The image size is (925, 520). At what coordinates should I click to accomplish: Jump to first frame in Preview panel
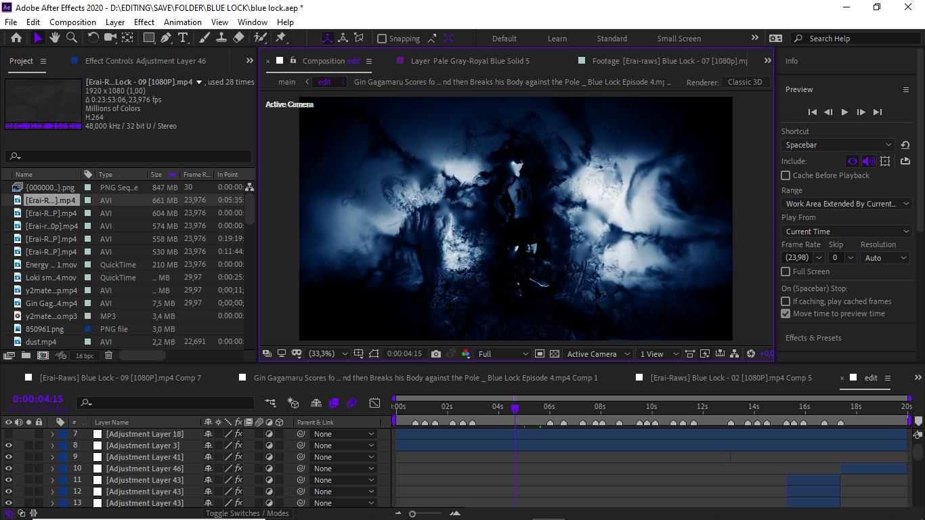(812, 112)
